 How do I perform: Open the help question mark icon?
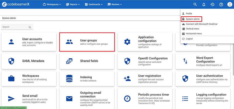point(221,4)
